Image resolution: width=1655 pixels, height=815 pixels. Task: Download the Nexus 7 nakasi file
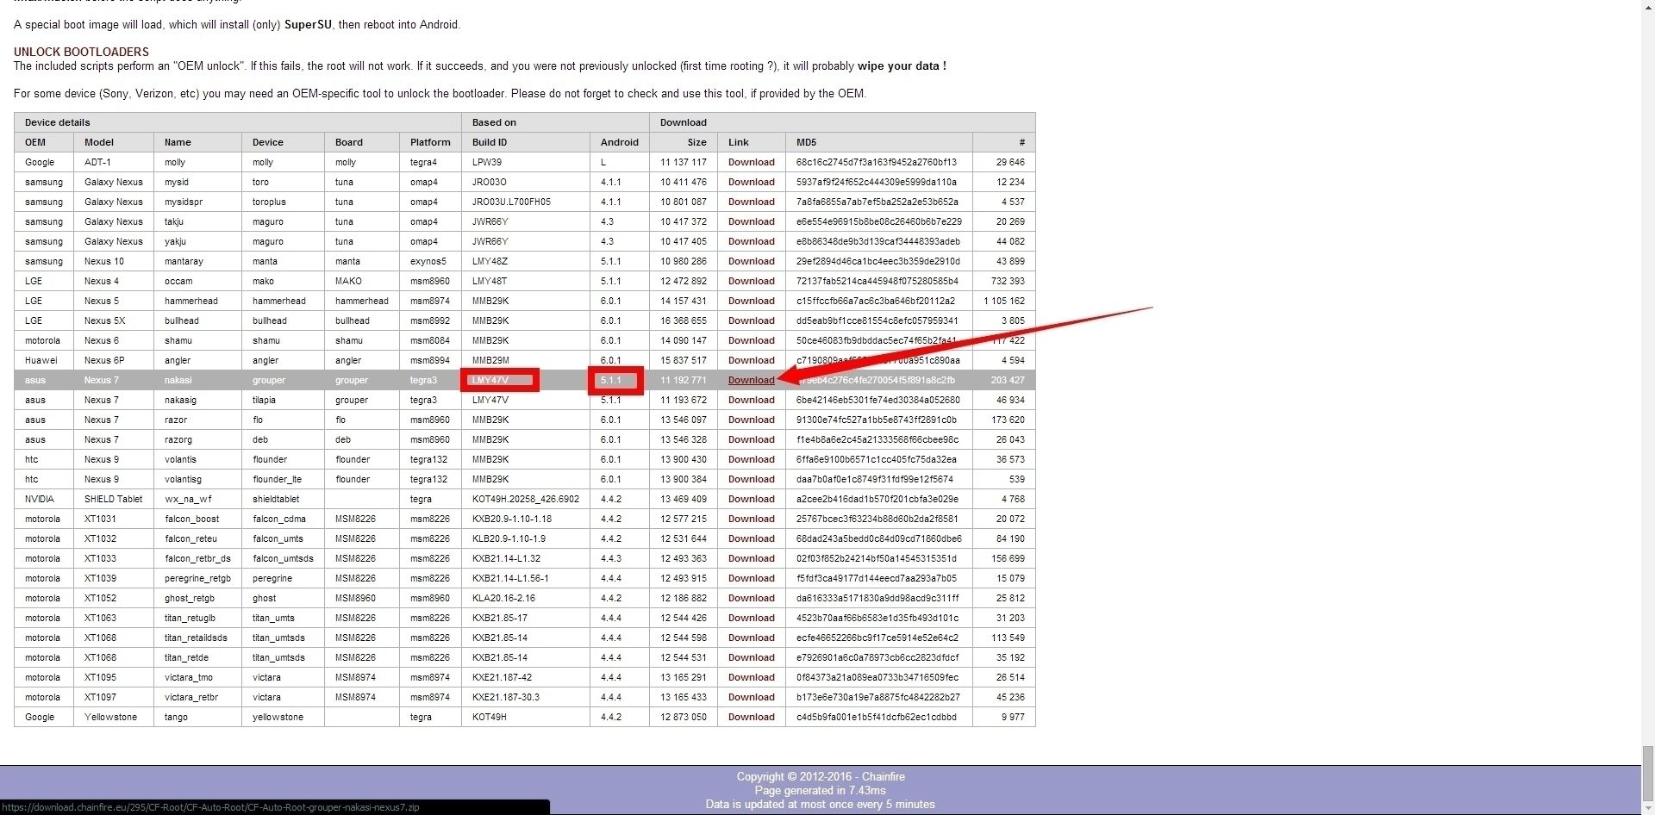[x=751, y=380]
